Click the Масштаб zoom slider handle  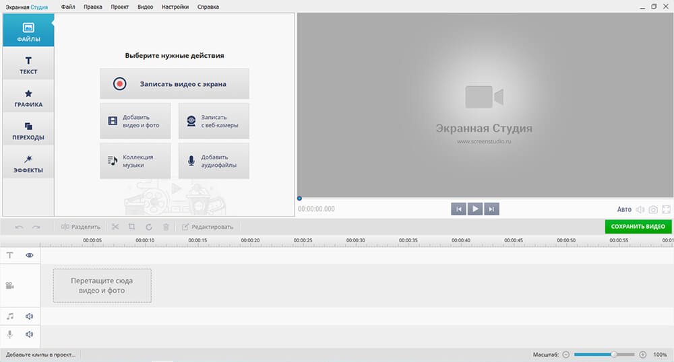614,355
